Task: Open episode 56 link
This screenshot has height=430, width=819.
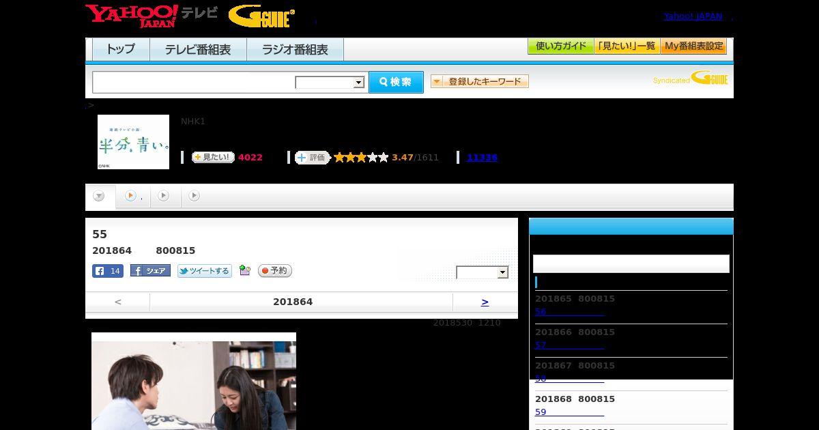Action: 569,312
